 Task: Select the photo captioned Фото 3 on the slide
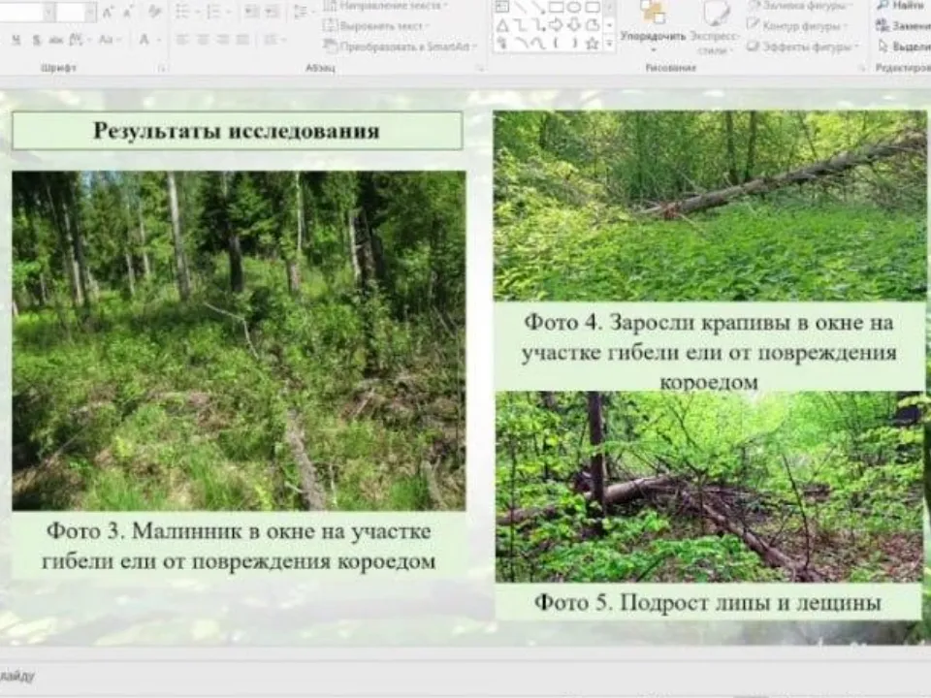[238, 339]
